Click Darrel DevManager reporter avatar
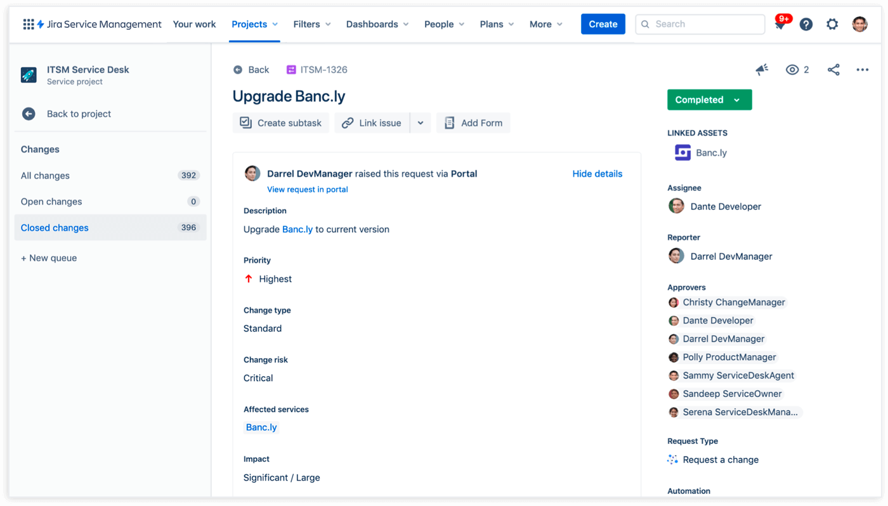Screen dimensions: 888x506 click(x=676, y=256)
